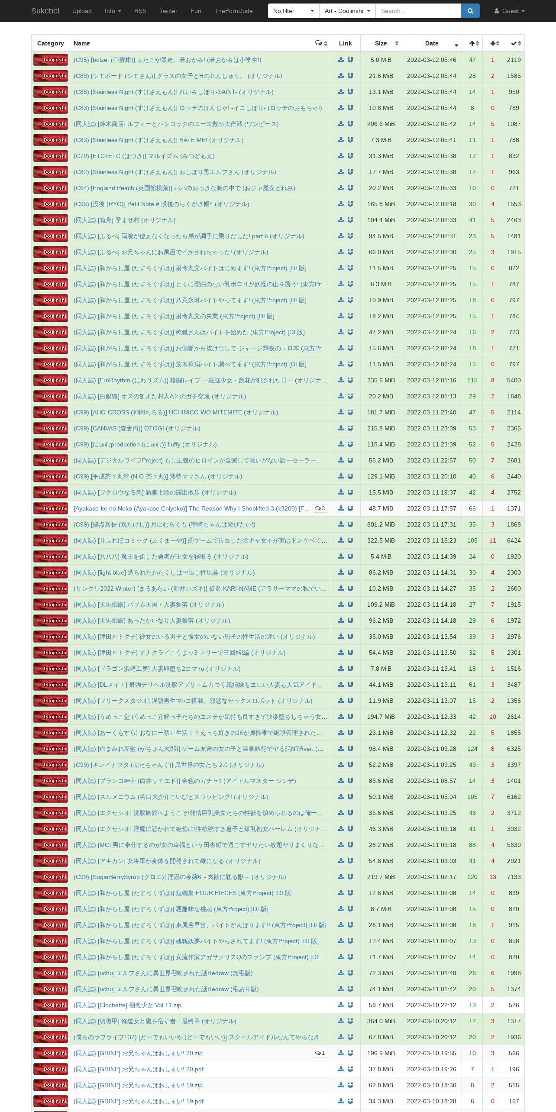Go to Sukebei home
Viewport: 556px width, 1112px height.
(45, 11)
